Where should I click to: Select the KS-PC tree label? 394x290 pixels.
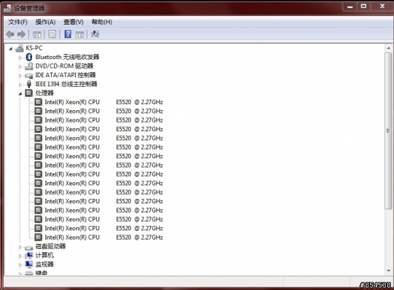click(x=34, y=48)
